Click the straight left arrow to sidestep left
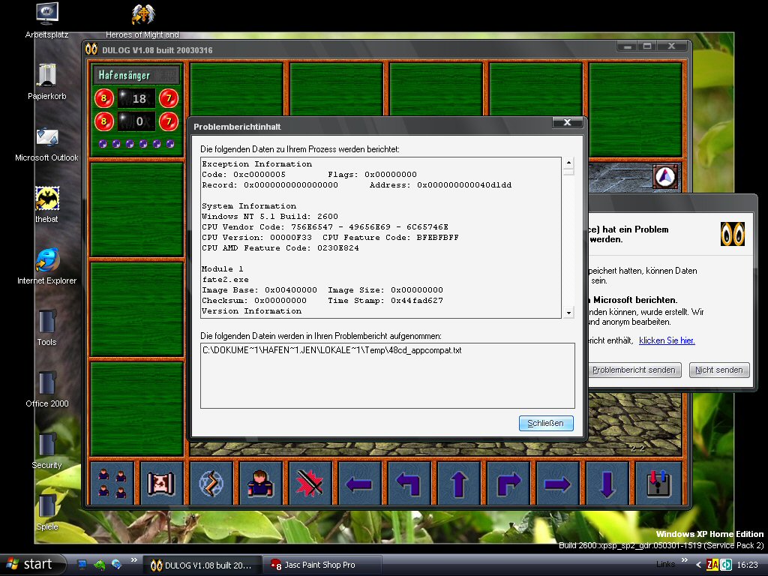The image size is (768, 576). [x=359, y=483]
